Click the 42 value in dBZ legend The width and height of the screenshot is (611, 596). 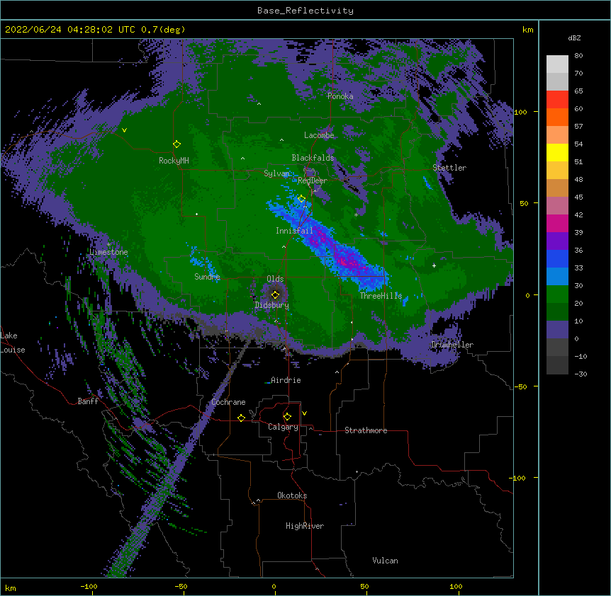point(578,214)
